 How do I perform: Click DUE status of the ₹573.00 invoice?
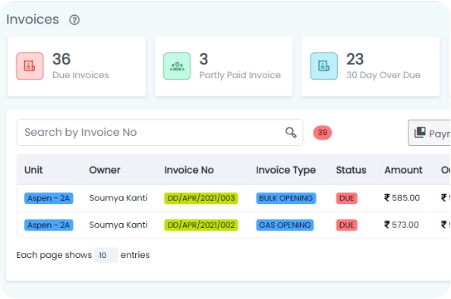pos(346,225)
